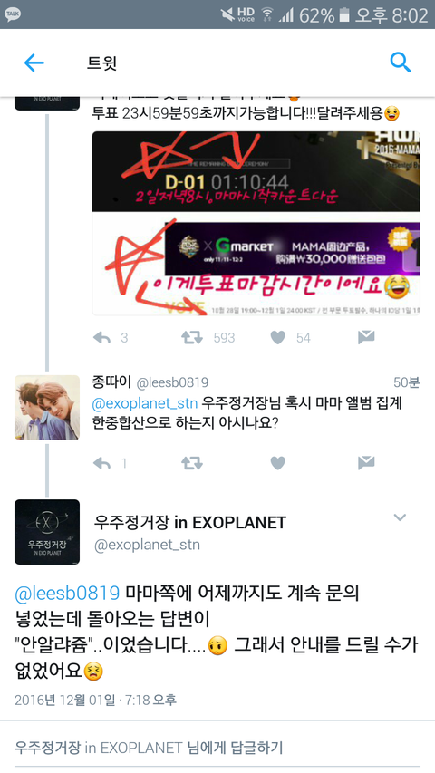Tap reply field to 우주정거장 in EXOPLANET
Image resolution: width=435 pixels, height=773 pixels.
tap(217, 748)
